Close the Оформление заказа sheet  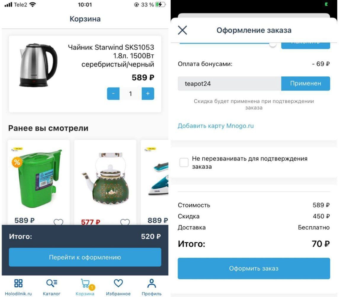coord(183,30)
